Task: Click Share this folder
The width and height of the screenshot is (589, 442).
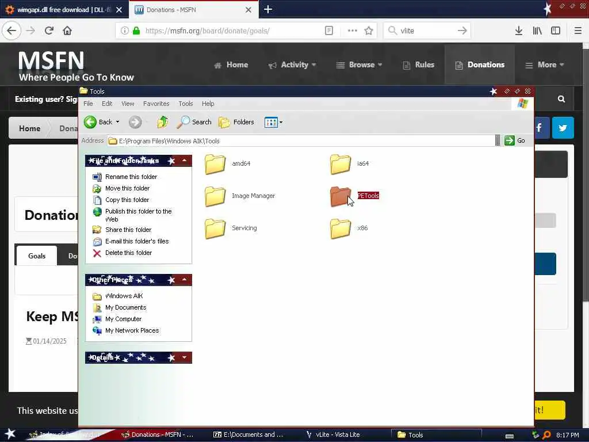Action: [x=128, y=230]
